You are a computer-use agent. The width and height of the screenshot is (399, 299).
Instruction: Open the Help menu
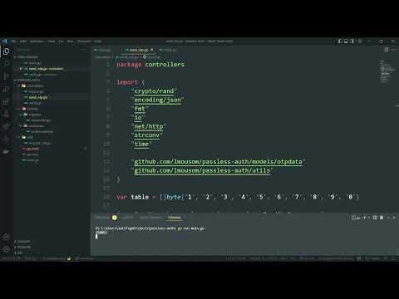coord(97,42)
